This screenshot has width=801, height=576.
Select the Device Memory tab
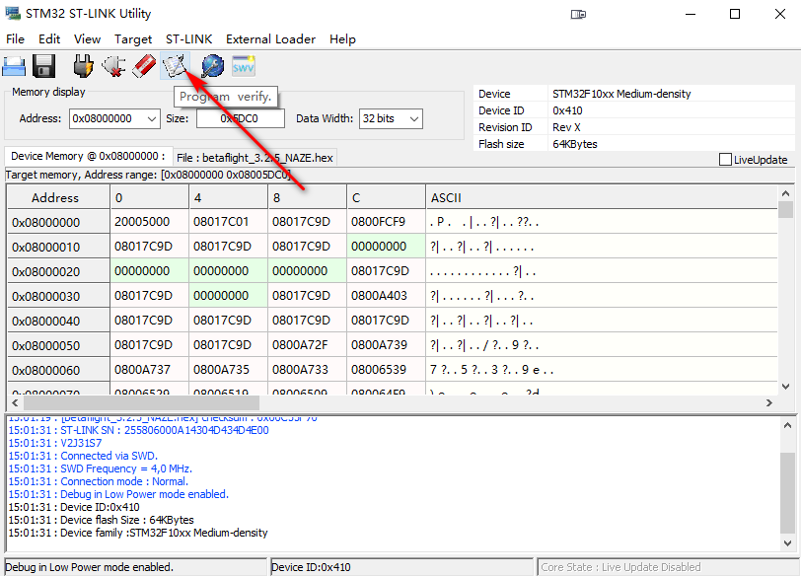[87, 156]
